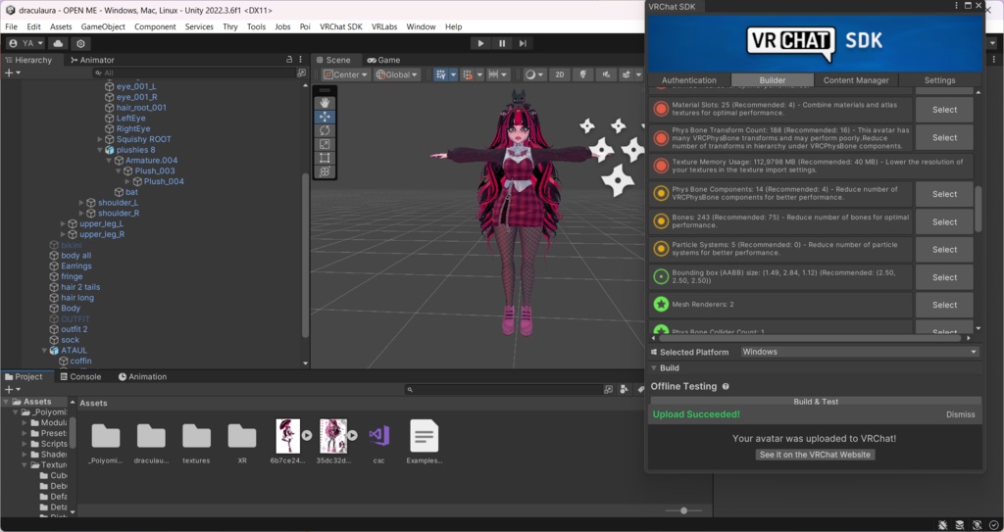Collapse the Build section foldout
Screen dimensions: 1004x532
pos(654,368)
